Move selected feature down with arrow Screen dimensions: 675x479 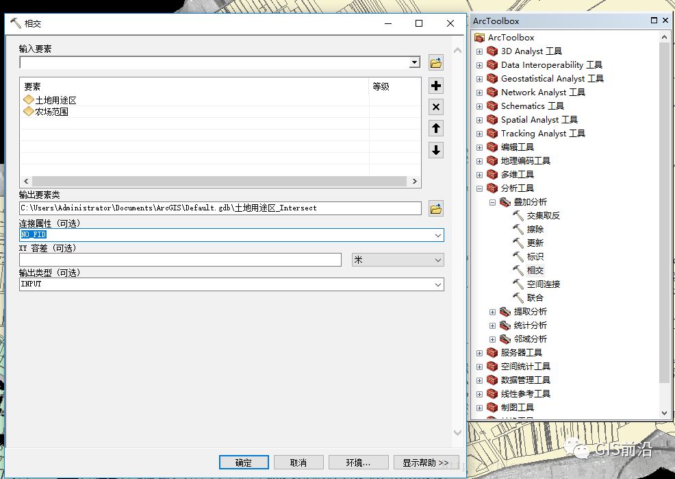[435, 150]
